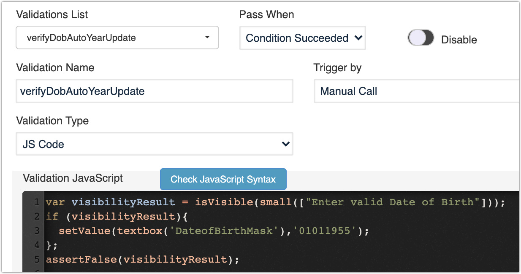Click line number 1 in the editor
Screen dimensions: 521x274
pyautogui.click(x=37, y=202)
